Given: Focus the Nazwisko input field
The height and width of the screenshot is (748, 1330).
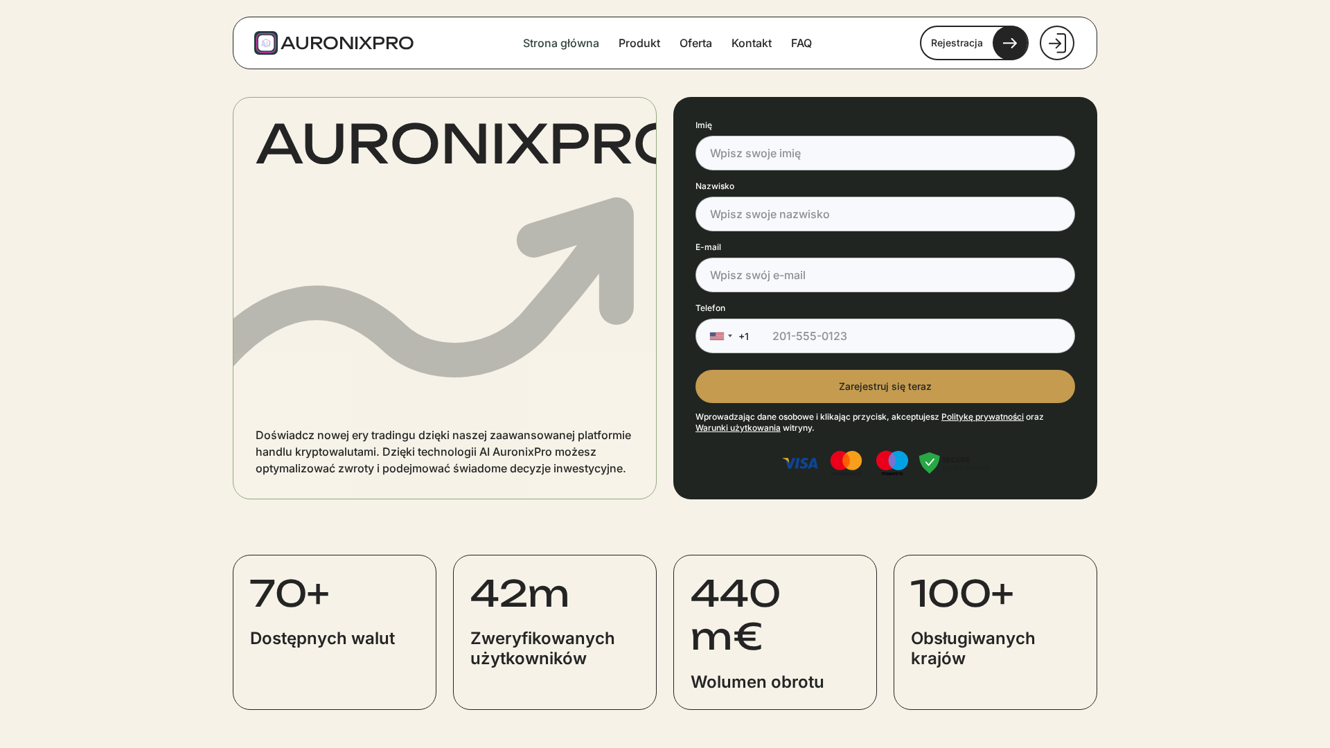Looking at the screenshot, I should 885,214.
